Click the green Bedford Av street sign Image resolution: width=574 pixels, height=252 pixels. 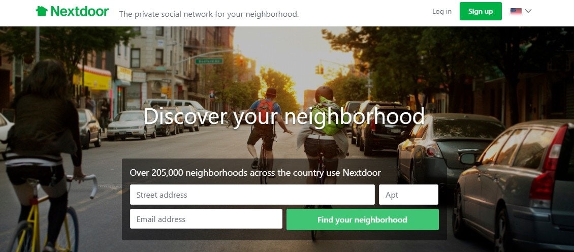[209, 61]
